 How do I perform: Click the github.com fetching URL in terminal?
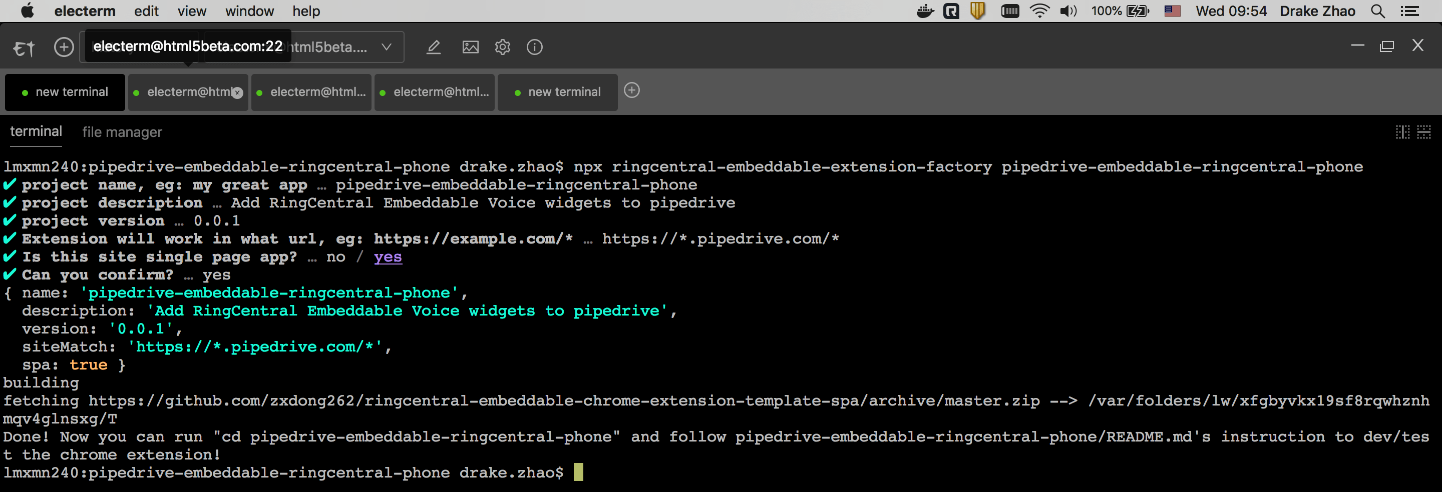click(x=564, y=401)
